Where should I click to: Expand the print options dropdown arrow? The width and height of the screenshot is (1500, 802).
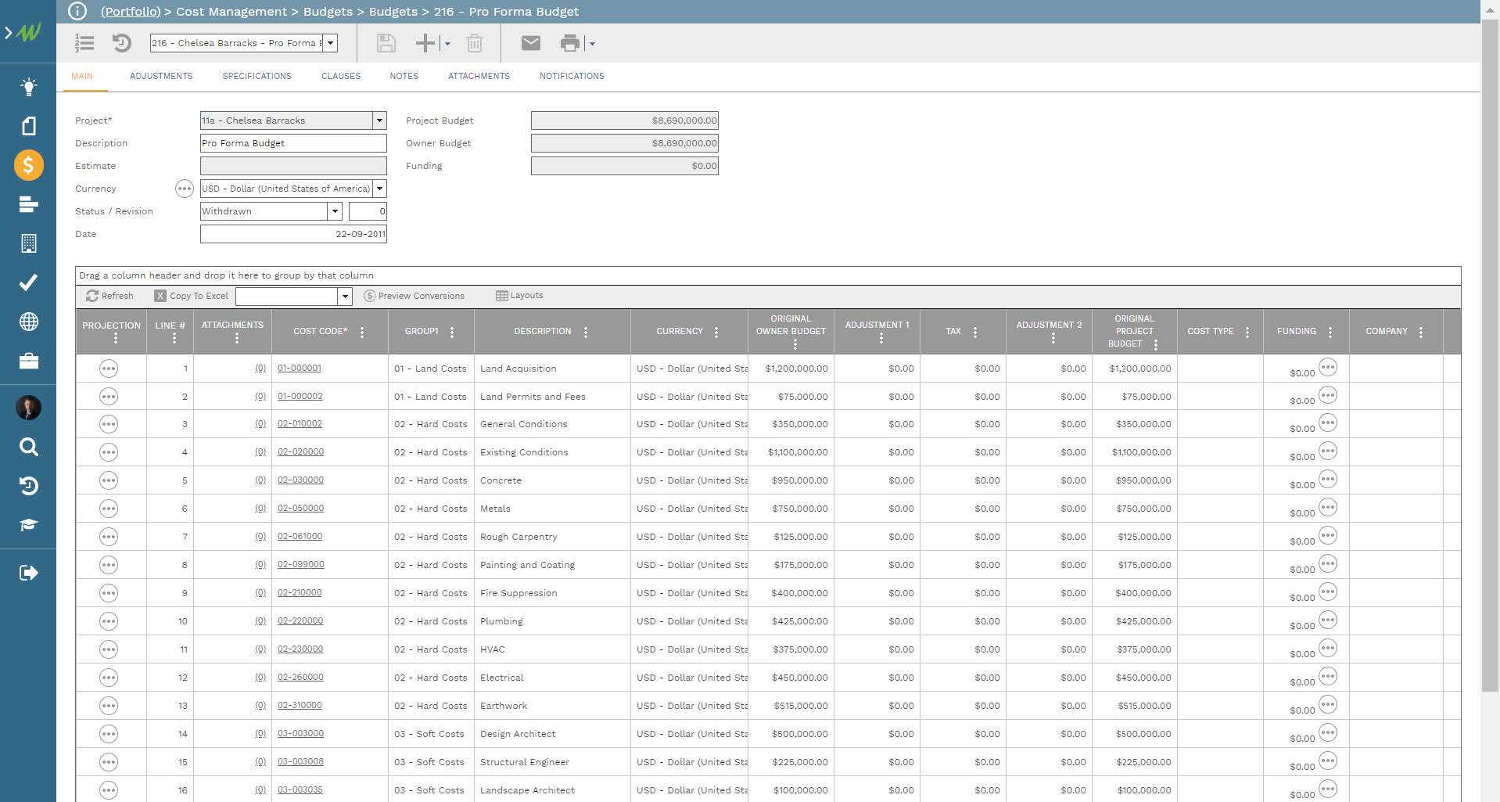coord(593,44)
